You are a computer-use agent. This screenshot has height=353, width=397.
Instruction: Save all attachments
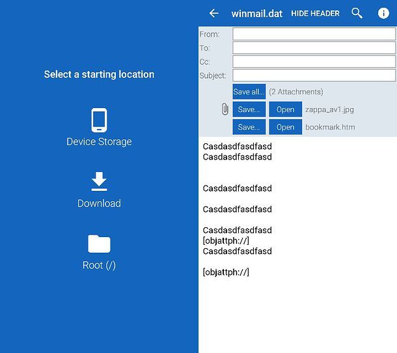[x=249, y=91]
